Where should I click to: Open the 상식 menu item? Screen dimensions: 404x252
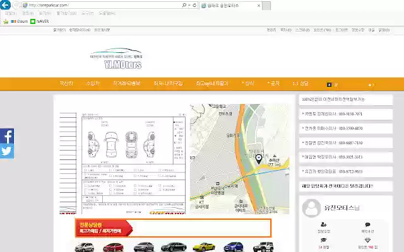tap(248, 83)
